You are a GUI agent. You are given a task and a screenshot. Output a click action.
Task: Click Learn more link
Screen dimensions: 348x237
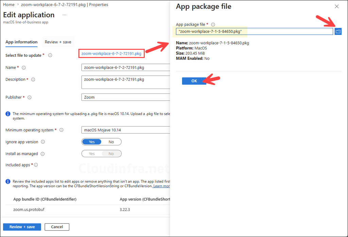(161, 186)
